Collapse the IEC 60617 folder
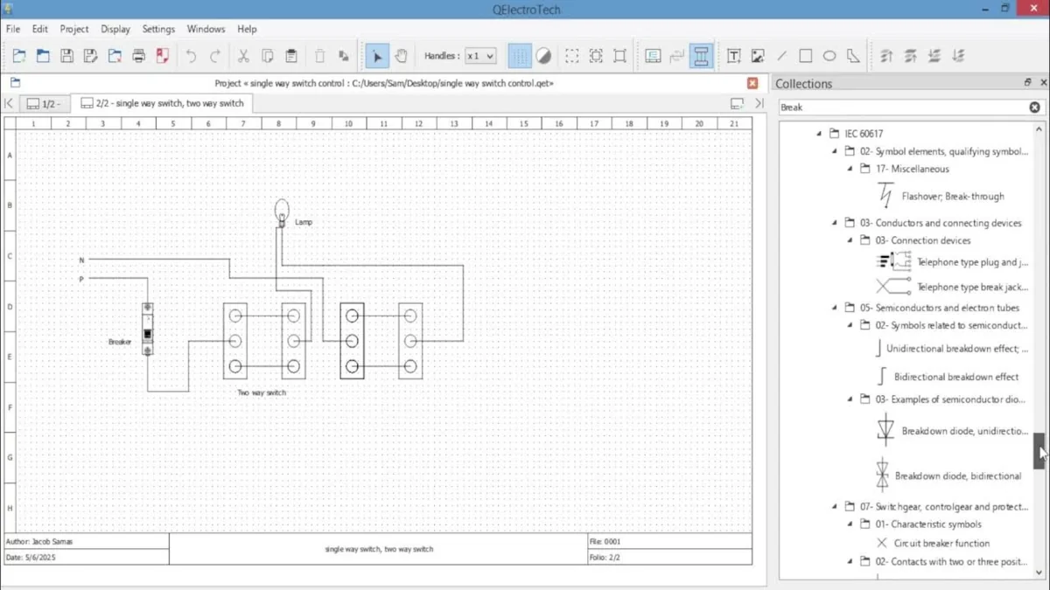Viewport: 1050px width, 590px height. 819,134
